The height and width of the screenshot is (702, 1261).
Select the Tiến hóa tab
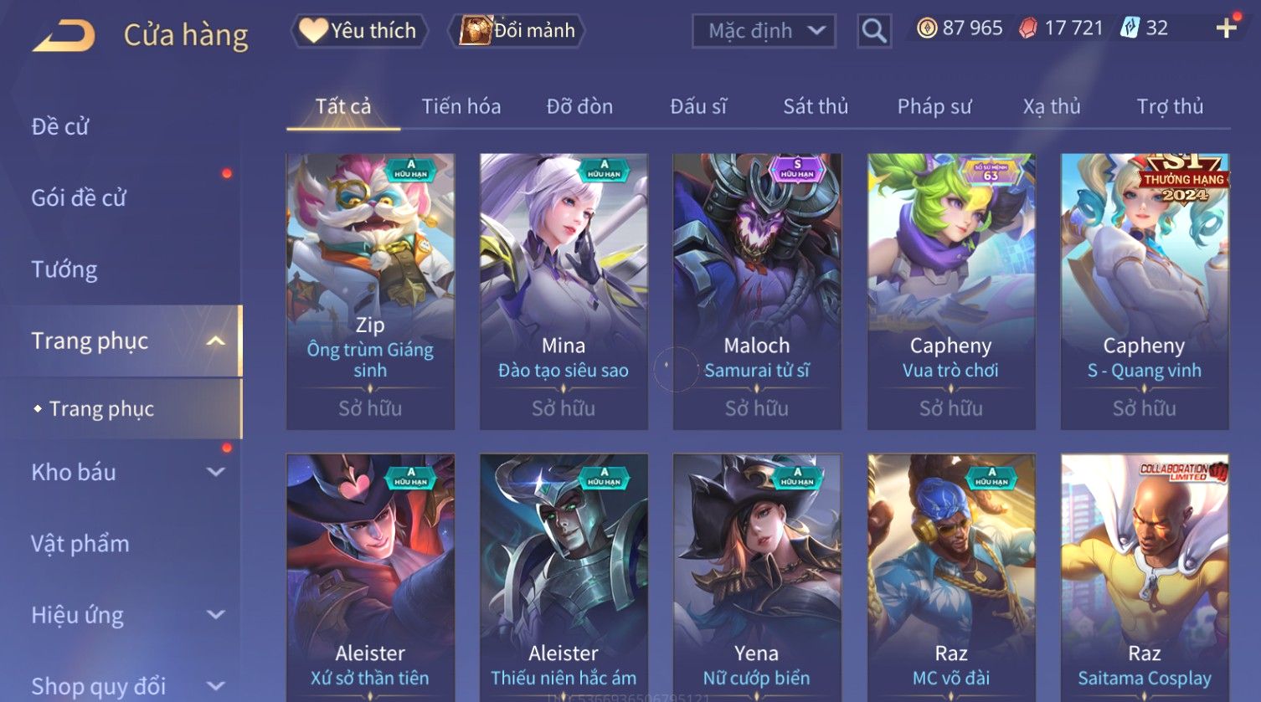point(461,106)
